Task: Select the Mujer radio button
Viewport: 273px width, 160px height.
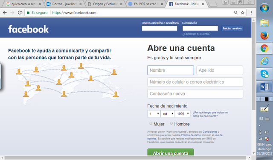Action: [151, 123]
